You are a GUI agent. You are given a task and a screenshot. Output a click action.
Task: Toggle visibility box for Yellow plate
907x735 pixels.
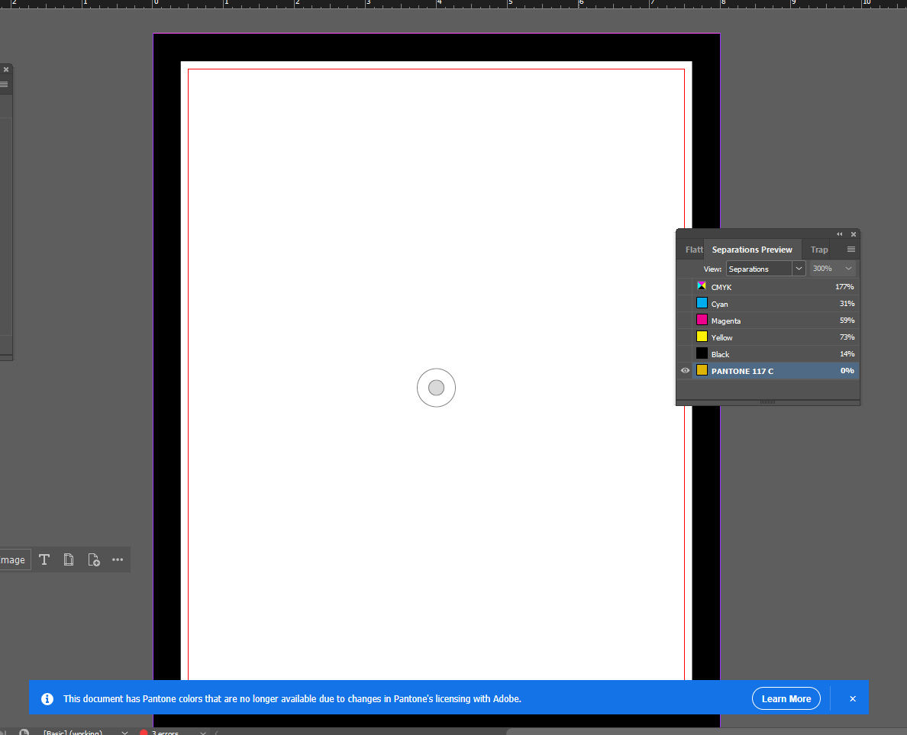(x=685, y=337)
